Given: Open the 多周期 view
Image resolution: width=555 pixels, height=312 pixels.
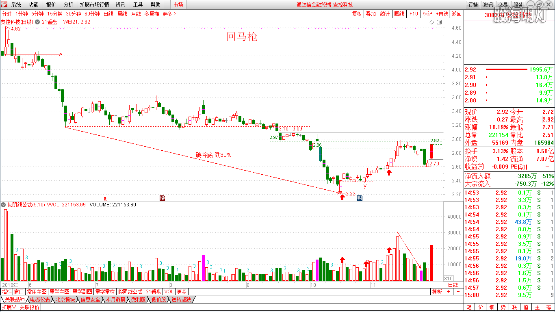Looking at the screenshot, I should point(152,14).
